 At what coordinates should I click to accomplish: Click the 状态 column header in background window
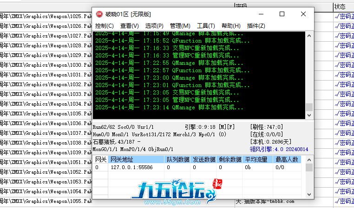(344, 7)
